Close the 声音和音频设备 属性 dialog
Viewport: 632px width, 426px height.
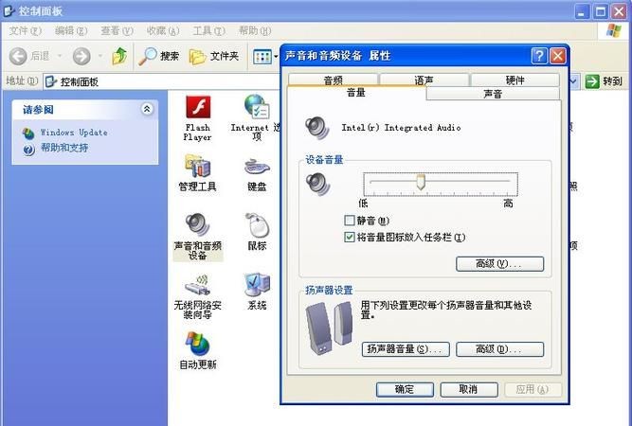coord(558,56)
